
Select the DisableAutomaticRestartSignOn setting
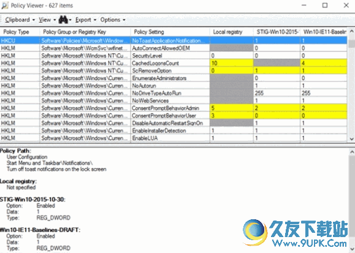pos(167,123)
